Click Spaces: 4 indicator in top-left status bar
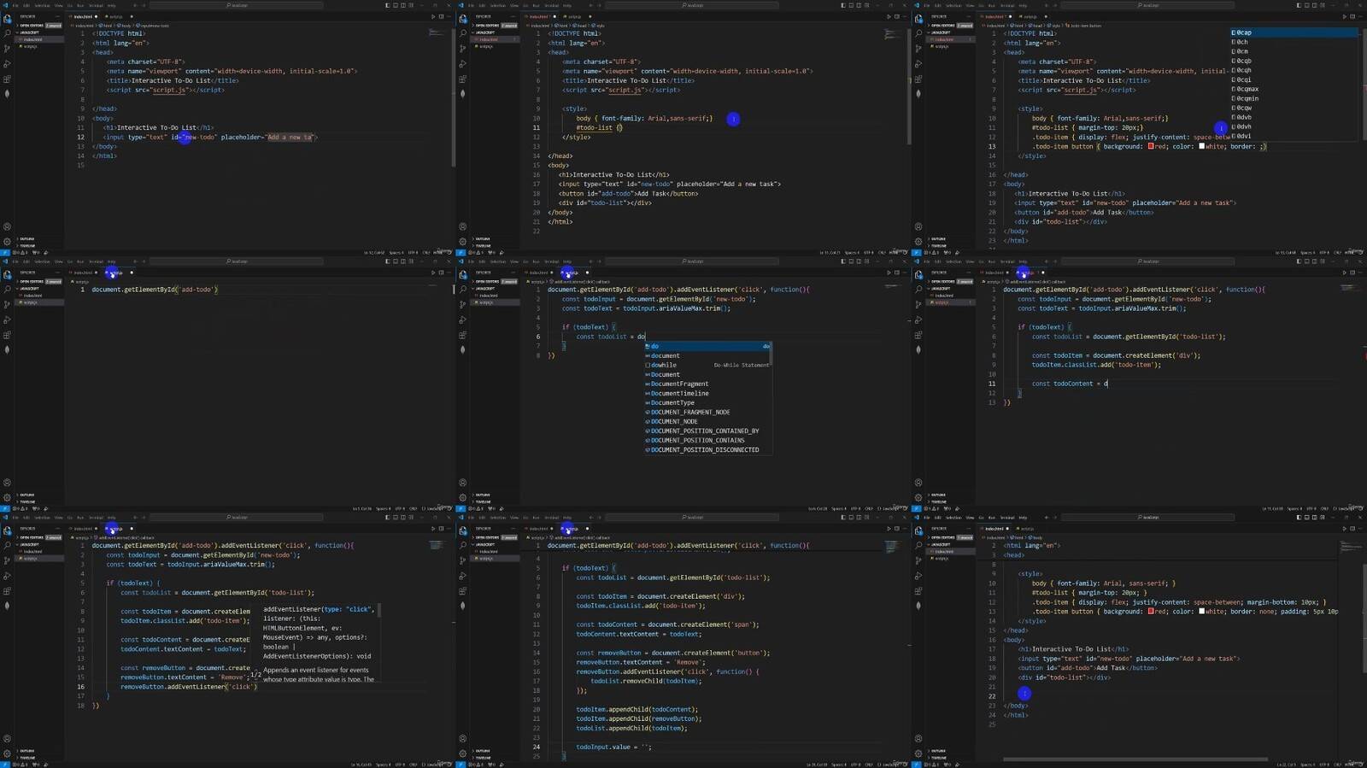This screenshot has height=768, width=1367. 396,253
